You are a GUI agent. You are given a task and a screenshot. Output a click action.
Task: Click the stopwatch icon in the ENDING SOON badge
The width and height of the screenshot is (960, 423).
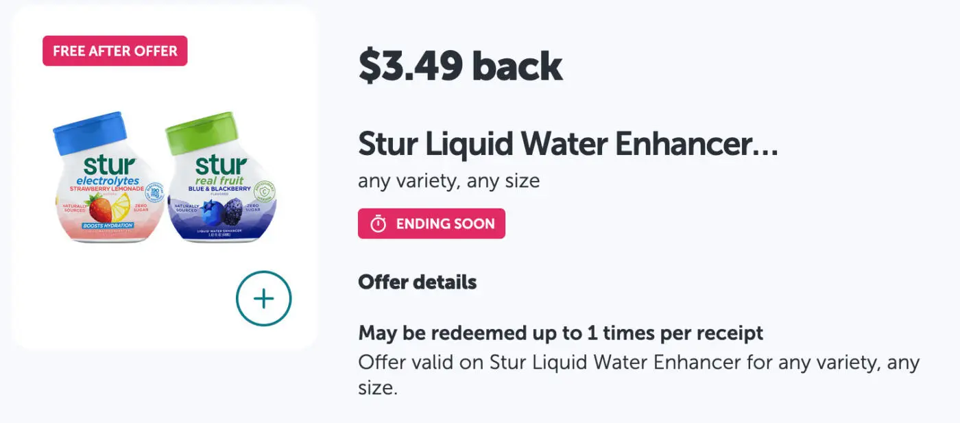379,223
